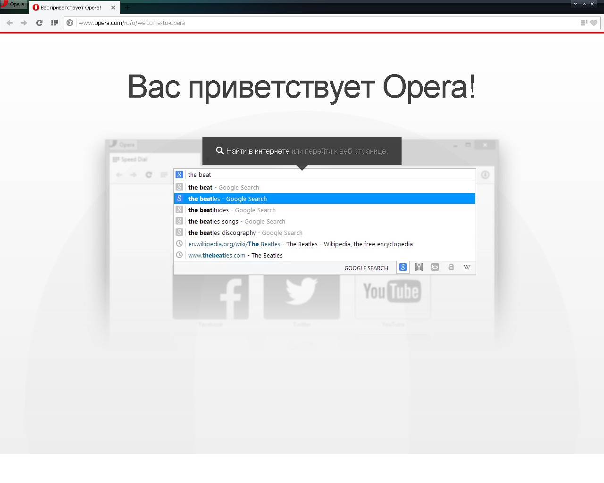Screen dimensions: 604x483
Task: Open the Opera menu button
Action: 13,4
